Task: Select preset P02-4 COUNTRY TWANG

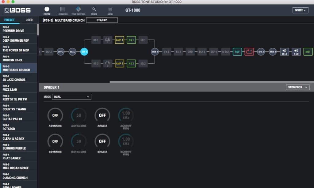Action: pyautogui.click(x=18, y=107)
